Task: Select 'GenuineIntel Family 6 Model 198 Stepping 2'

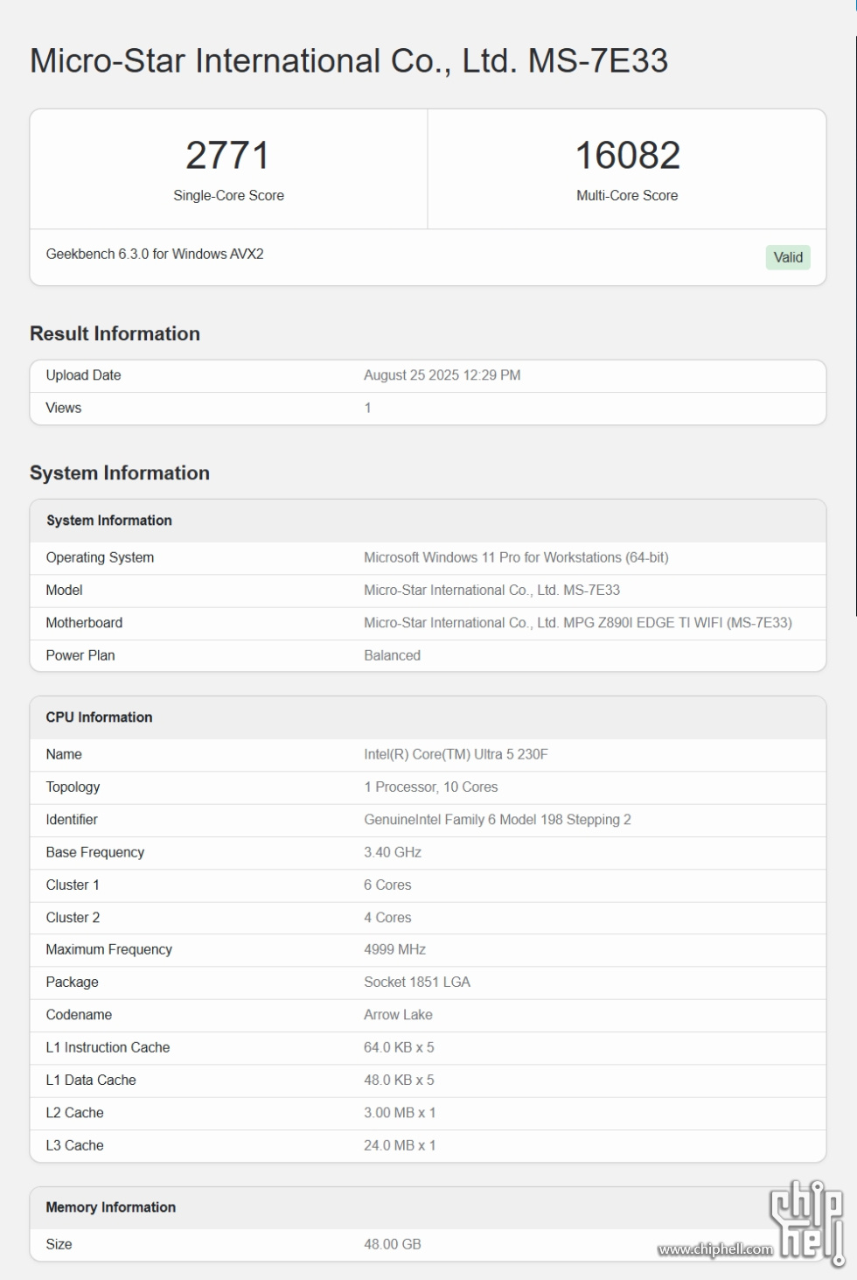Action: click(498, 820)
